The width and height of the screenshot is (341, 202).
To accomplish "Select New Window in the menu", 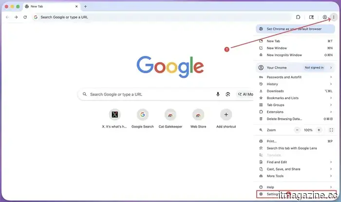I will [295, 48].
